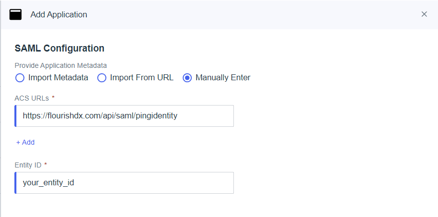
Task: Click the red asterisk beside ACS URLs
Action: coord(53,97)
